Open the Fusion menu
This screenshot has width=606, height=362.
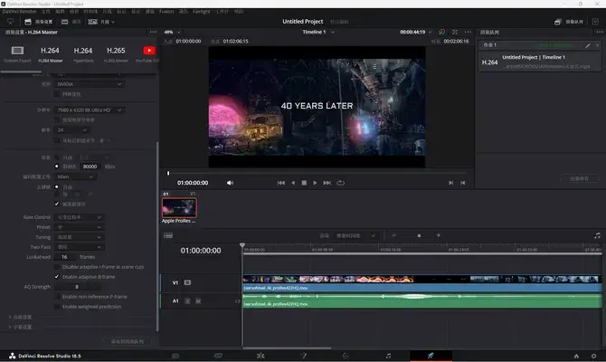166,12
